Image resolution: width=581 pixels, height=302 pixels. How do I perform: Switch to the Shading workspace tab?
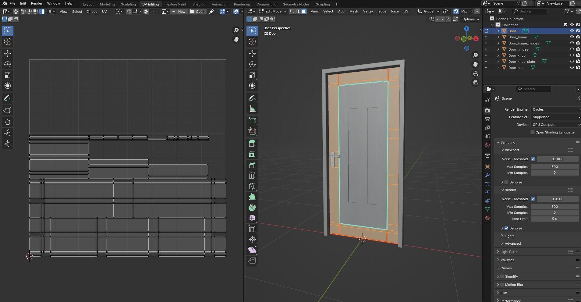(x=199, y=4)
